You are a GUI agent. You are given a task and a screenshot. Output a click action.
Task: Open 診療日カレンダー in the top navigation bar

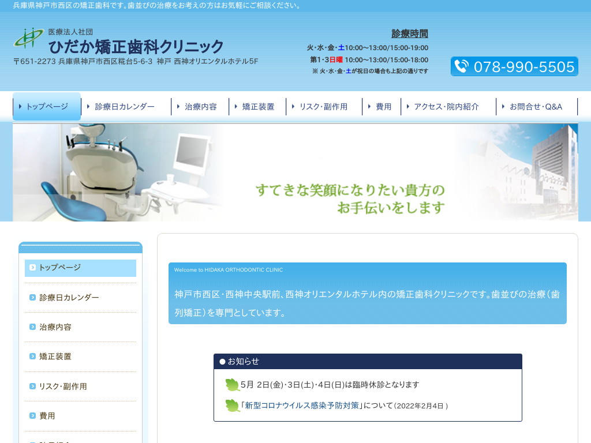tap(125, 107)
